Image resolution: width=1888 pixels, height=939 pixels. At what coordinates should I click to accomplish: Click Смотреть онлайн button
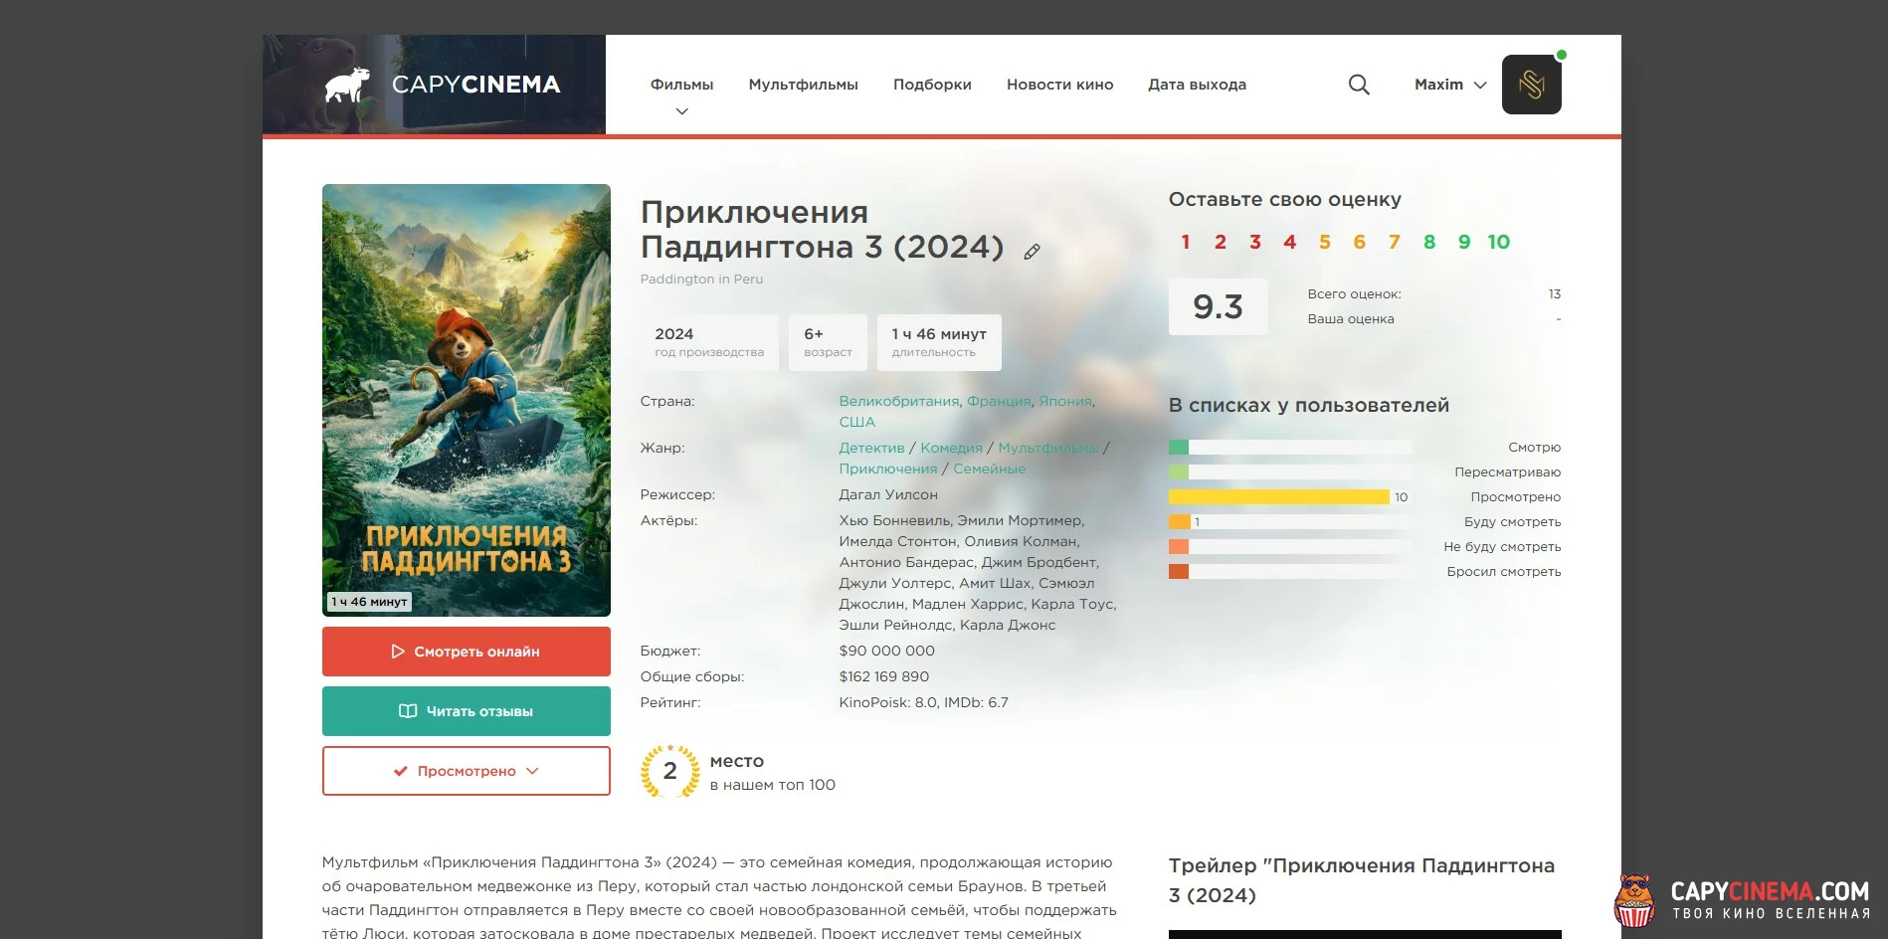click(467, 652)
